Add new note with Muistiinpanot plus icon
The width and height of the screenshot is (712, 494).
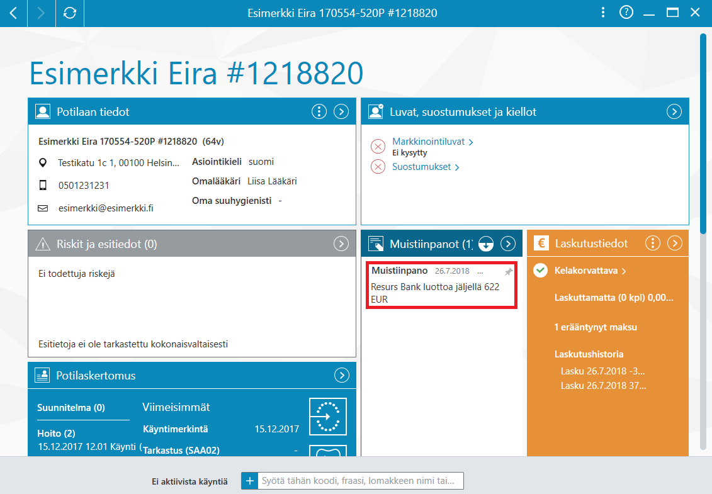(486, 244)
